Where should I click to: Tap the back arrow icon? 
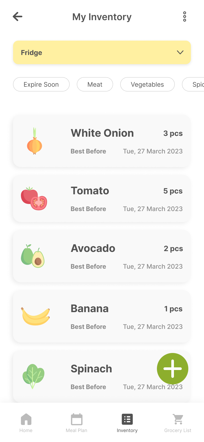point(18,16)
